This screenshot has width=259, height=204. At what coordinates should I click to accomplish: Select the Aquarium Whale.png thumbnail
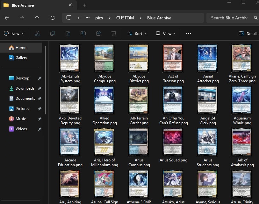point(242,100)
